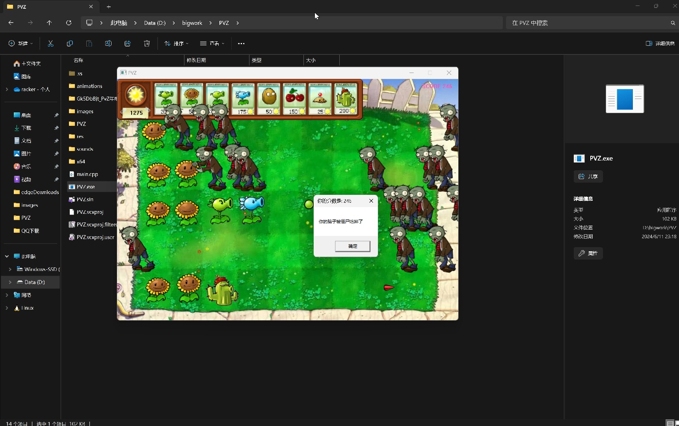Click the Cut icon in Explorer toolbar

(x=50, y=43)
